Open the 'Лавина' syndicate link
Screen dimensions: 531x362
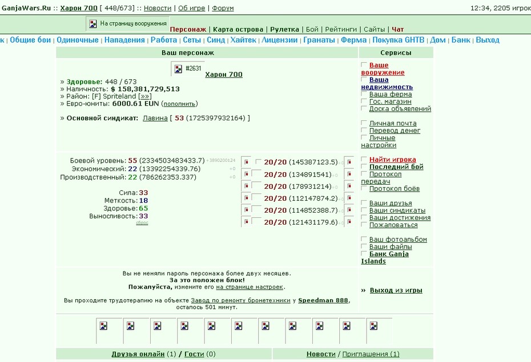coord(155,118)
